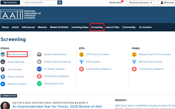Image resolution: width=175 pixels, height=109 pixels.
Task: Click the Guide to Stock Screening icon
Action: 39,62
